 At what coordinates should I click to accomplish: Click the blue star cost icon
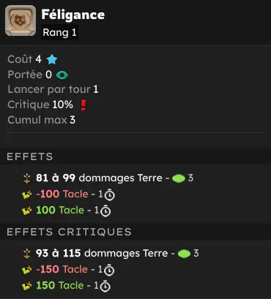click(52, 59)
